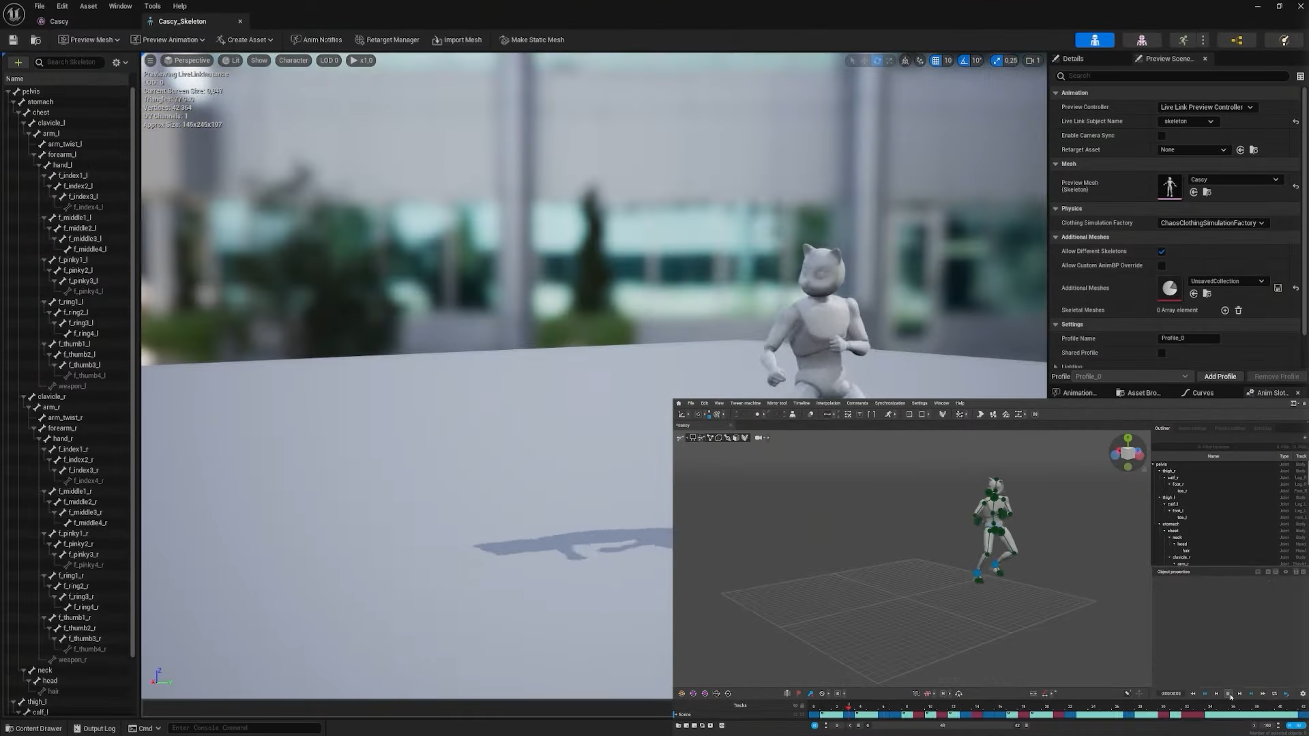Click Make Static Mesh button

[x=531, y=40]
